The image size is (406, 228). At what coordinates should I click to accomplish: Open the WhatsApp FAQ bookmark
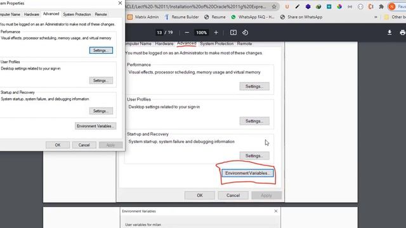click(252, 17)
